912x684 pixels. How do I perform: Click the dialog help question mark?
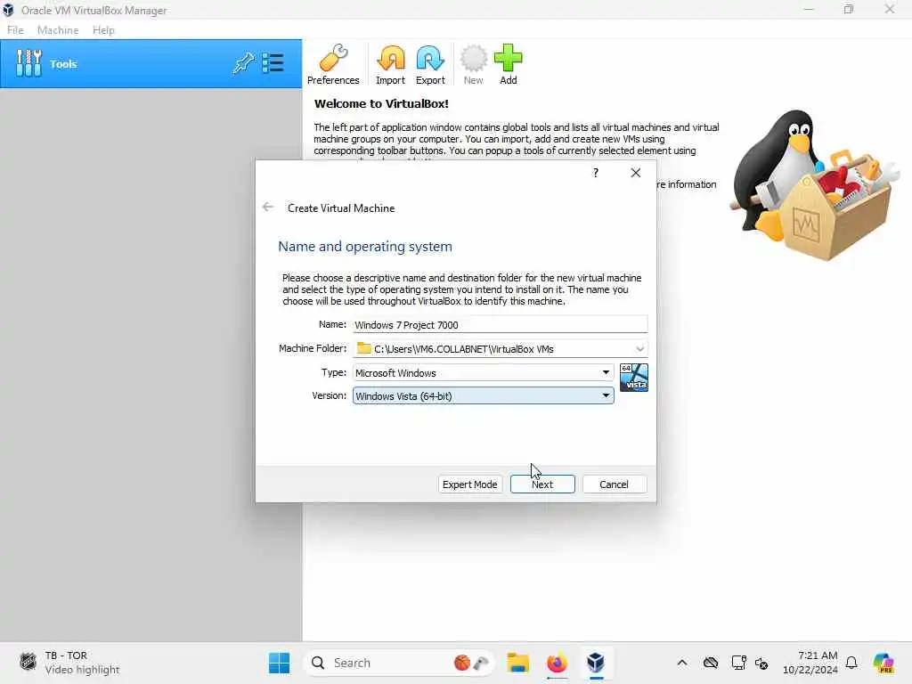[596, 173]
